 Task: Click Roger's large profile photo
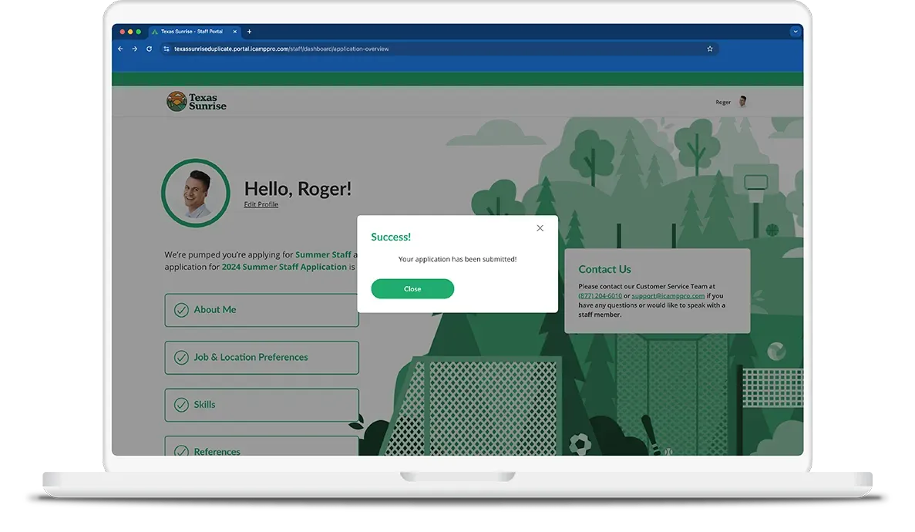[196, 193]
